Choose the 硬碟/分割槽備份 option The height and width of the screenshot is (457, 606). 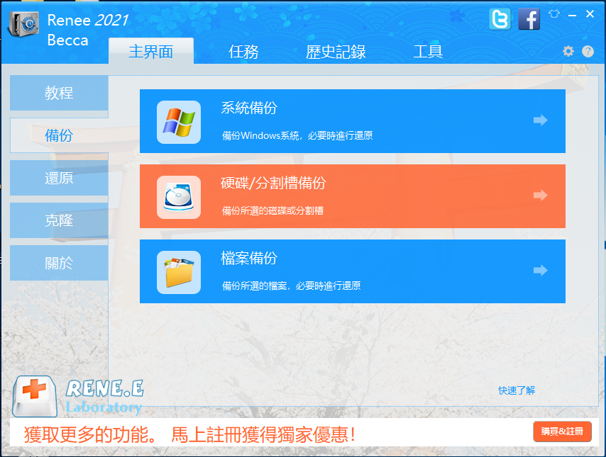[353, 196]
